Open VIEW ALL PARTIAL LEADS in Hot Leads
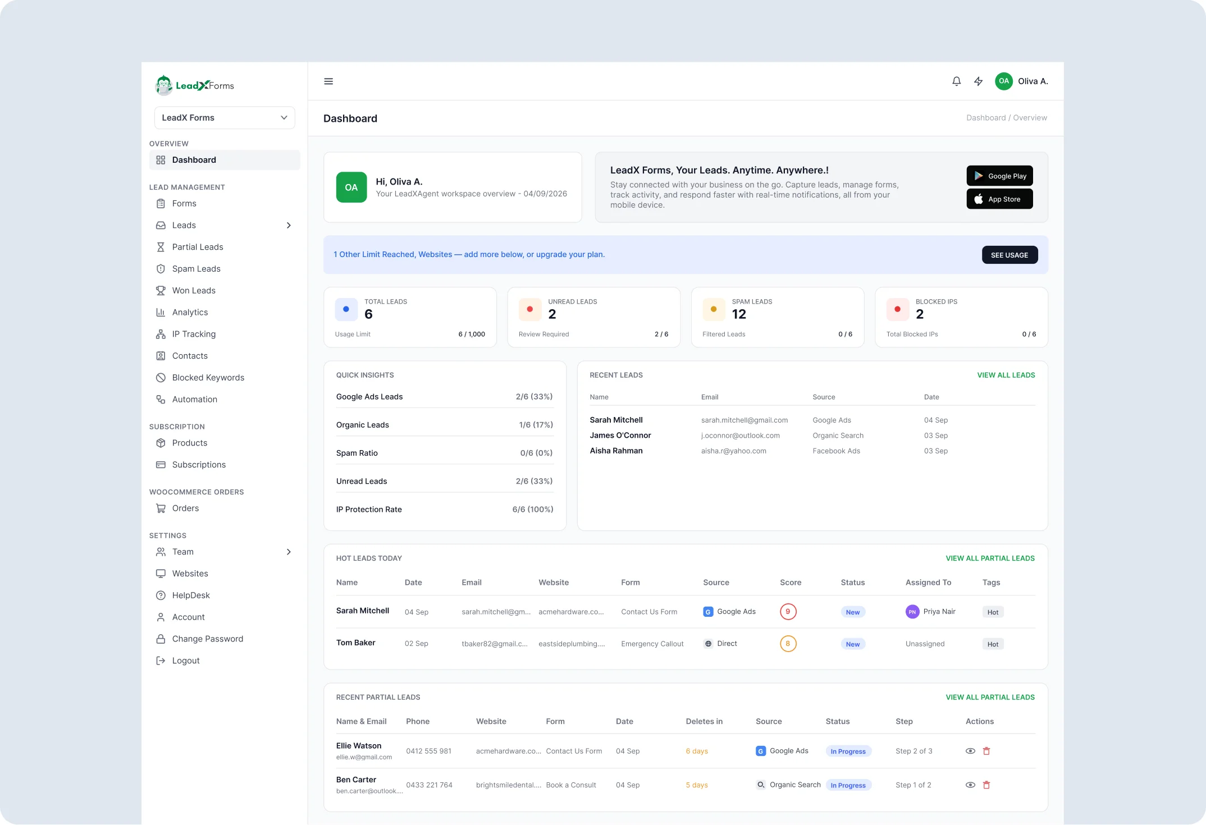The image size is (1206, 825). [990, 558]
